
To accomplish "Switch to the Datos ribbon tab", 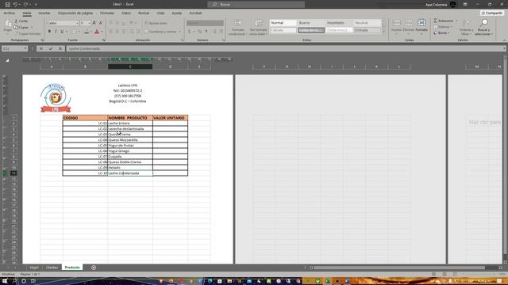I will point(126,13).
